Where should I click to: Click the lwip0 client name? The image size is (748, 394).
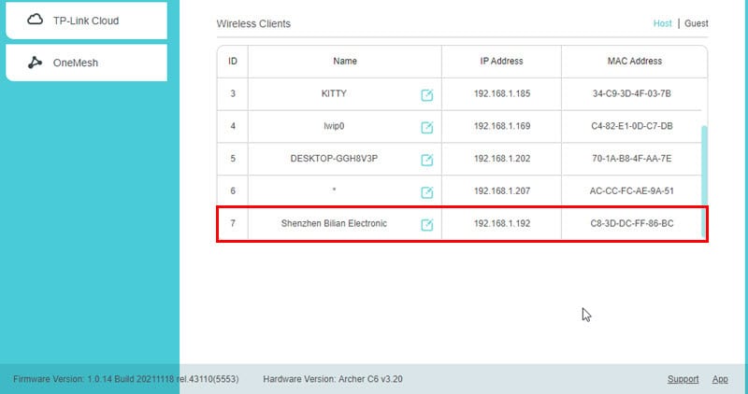pos(334,126)
